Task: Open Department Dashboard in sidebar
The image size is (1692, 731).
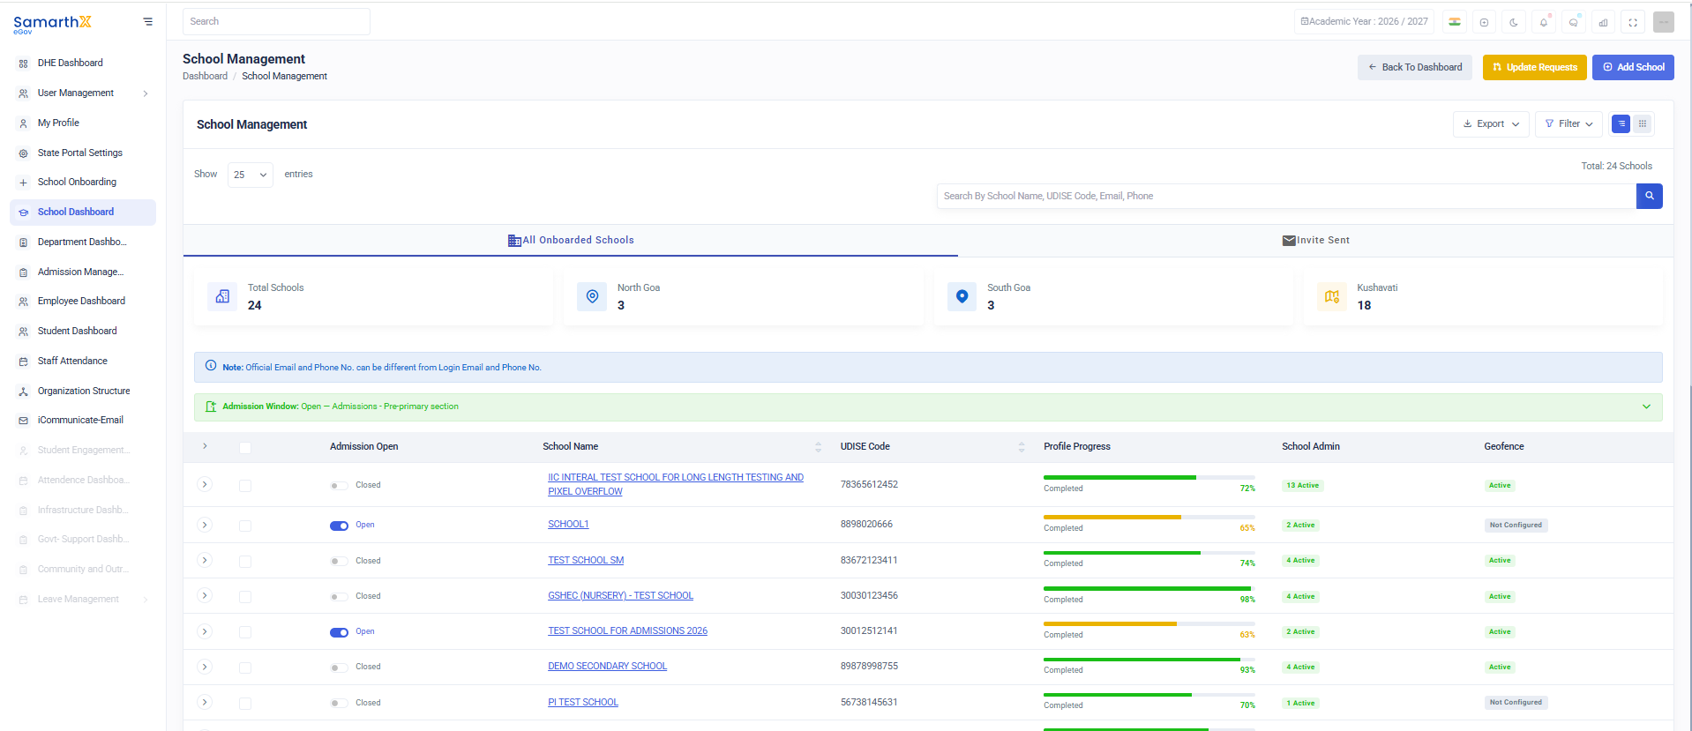Action: point(82,242)
